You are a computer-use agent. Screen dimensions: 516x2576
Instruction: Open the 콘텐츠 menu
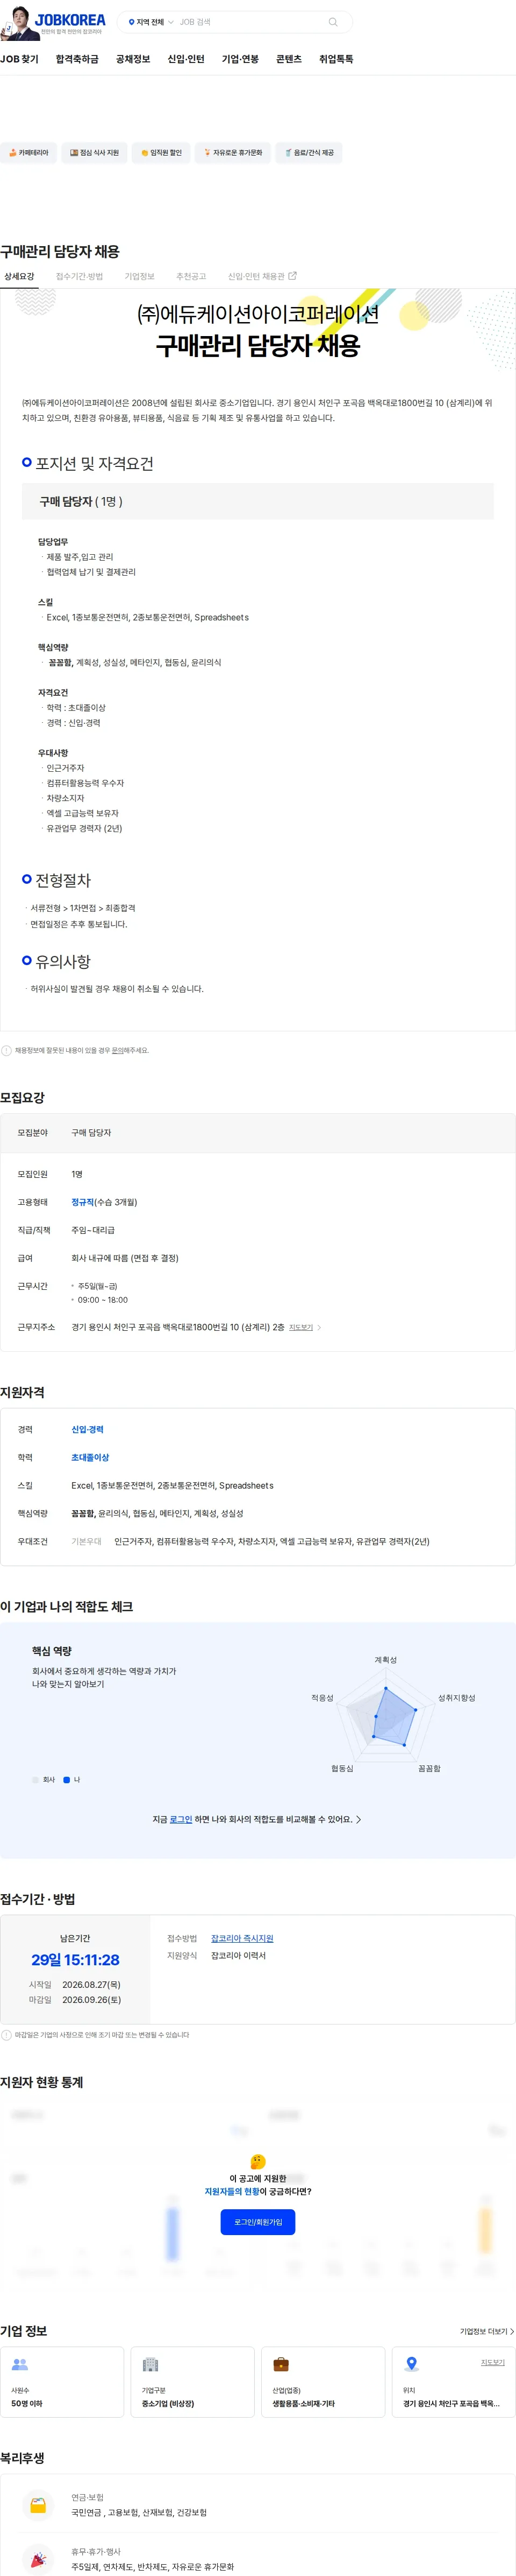click(x=289, y=59)
